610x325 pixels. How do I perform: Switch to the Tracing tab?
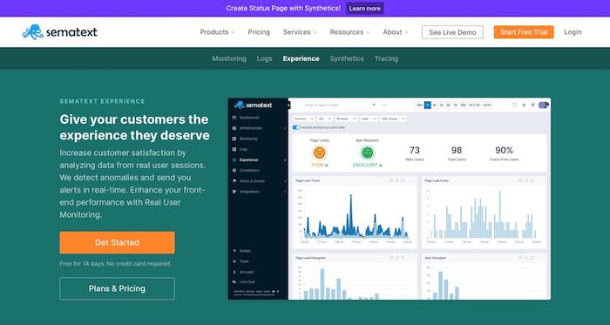click(386, 58)
